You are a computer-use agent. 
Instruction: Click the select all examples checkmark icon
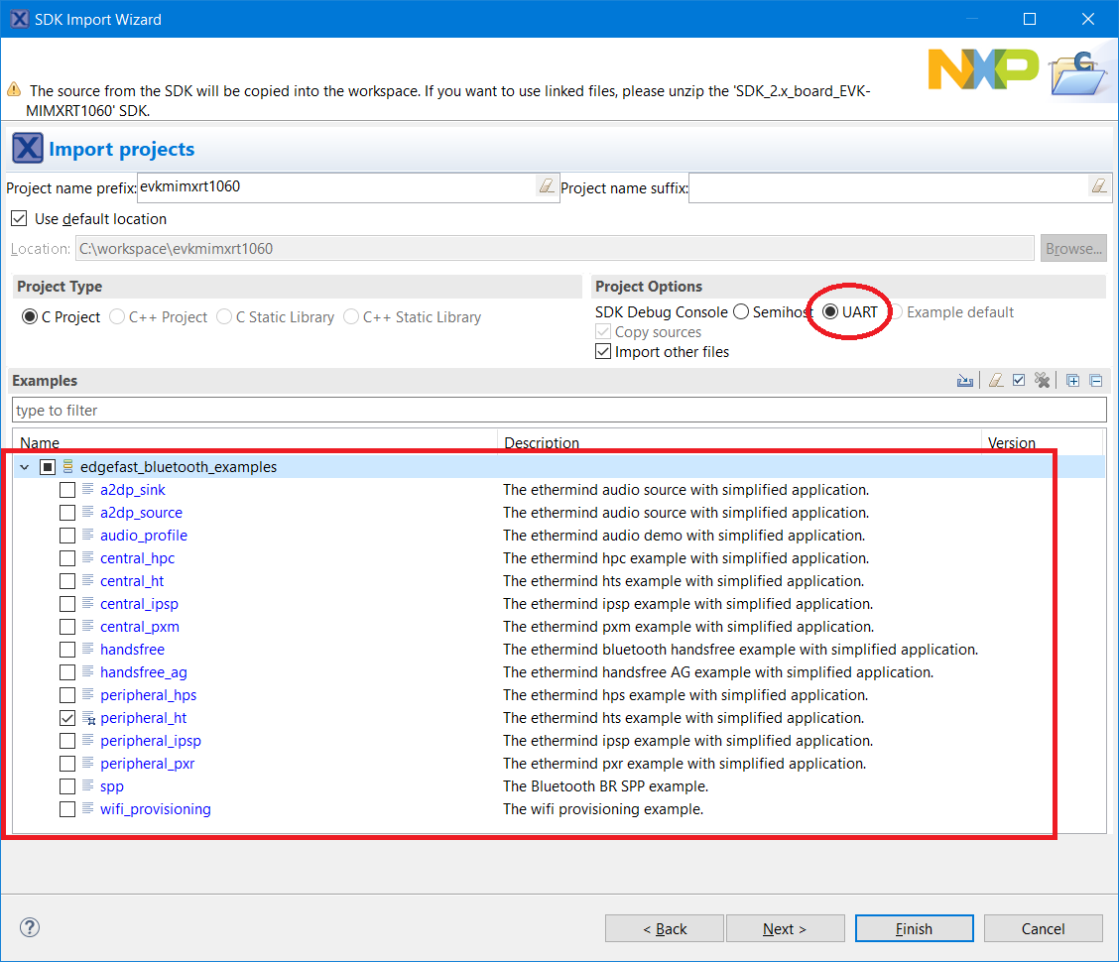[1019, 381]
